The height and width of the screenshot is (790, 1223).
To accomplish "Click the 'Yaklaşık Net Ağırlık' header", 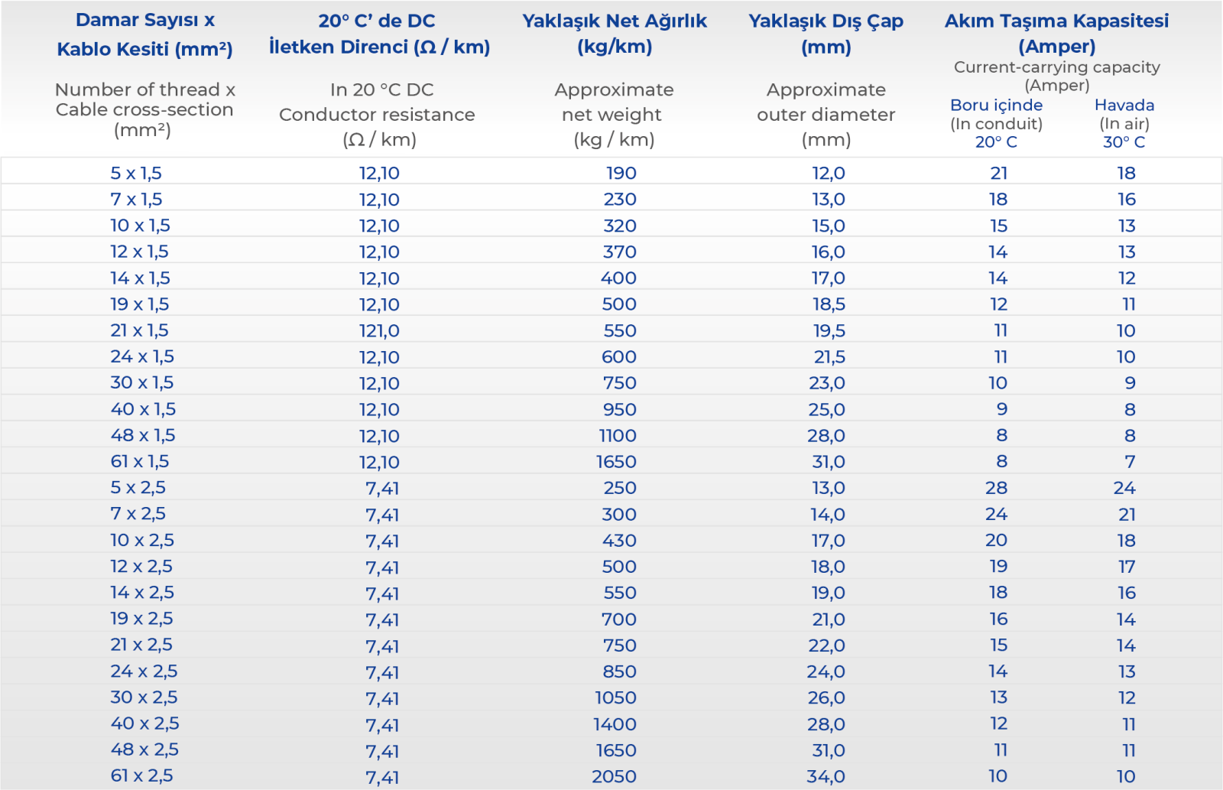I will click(x=615, y=34).
